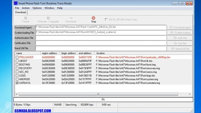Click the Download toolbar icon
The width and height of the screenshot is (201, 113).
tap(71, 18)
